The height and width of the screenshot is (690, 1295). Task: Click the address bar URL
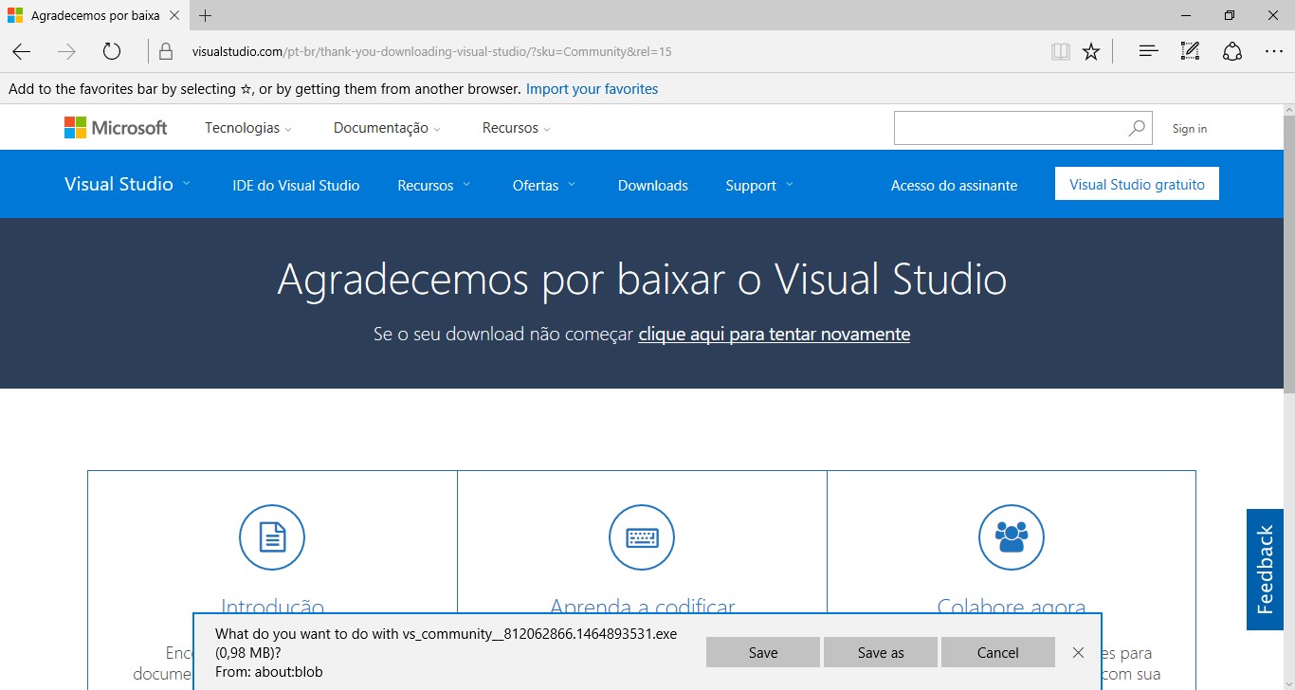pyautogui.click(x=430, y=51)
